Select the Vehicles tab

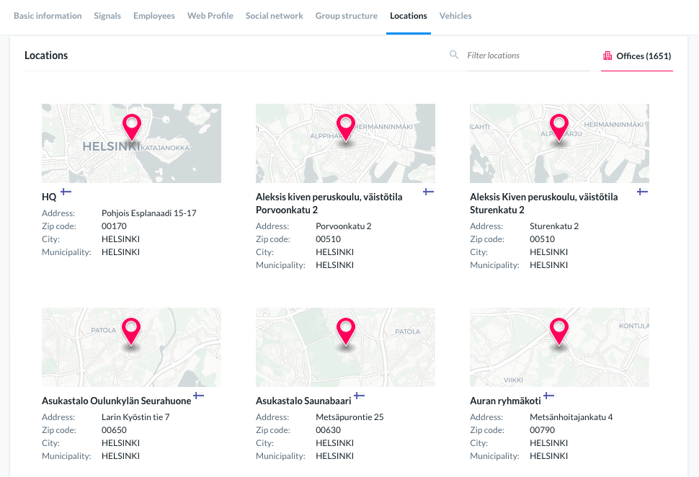click(455, 16)
